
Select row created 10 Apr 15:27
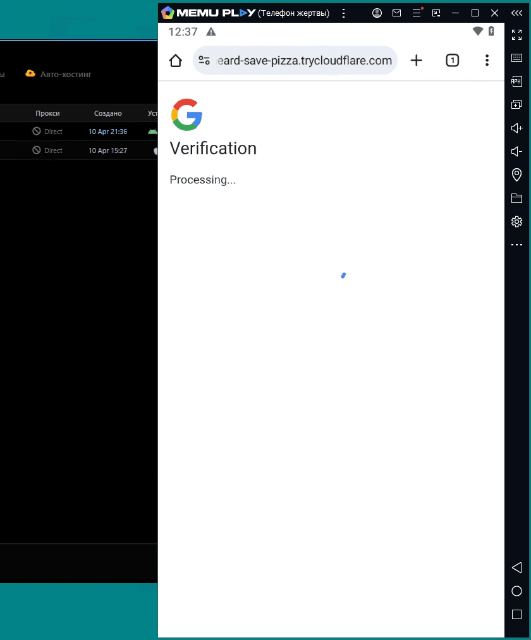tap(79, 151)
